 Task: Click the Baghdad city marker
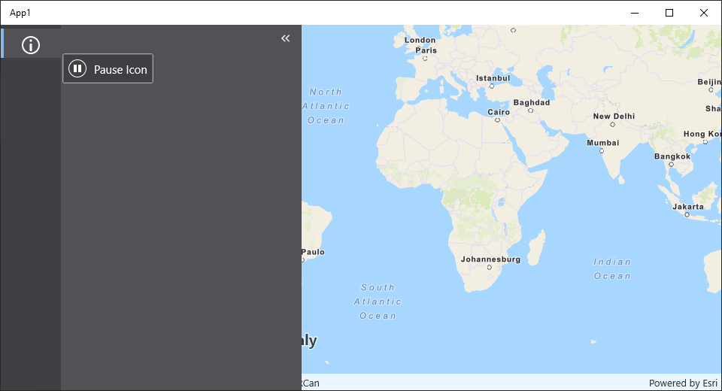tap(530, 111)
